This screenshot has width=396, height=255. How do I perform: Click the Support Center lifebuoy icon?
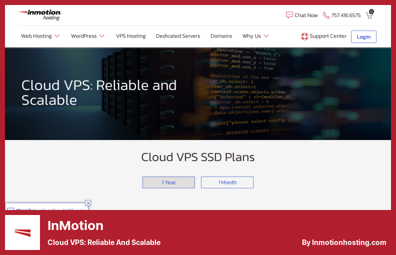click(x=304, y=36)
